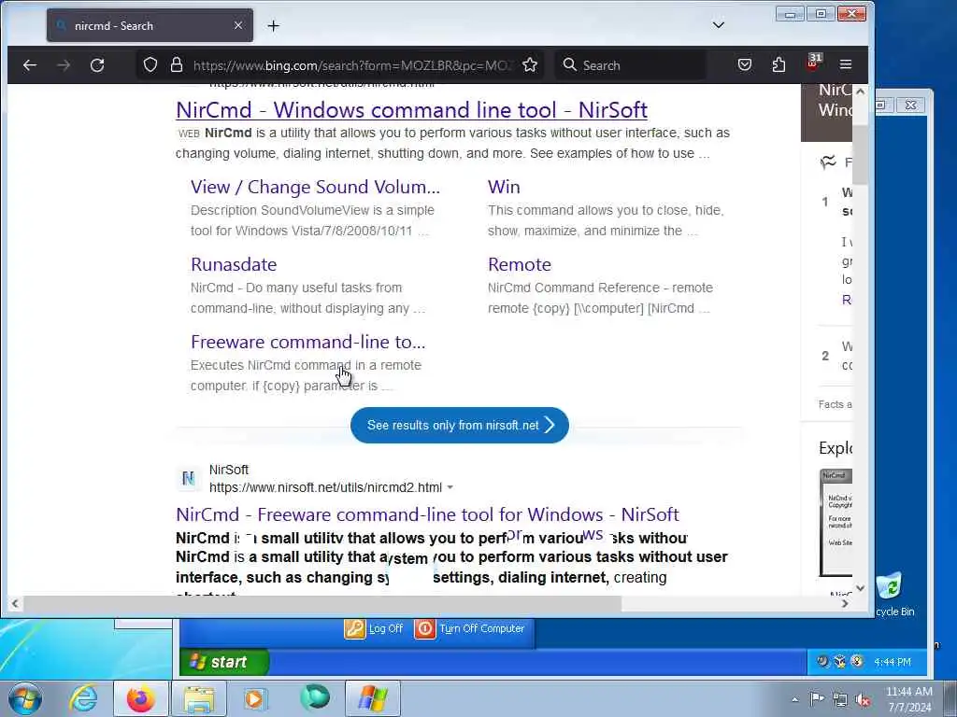Click Turn Off Computer in XP window

pyautogui.click(x=470, y=628)
